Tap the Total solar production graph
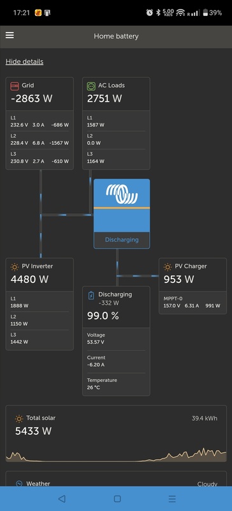The width and height of the screenshot is (232, 511). coord(116,455)
